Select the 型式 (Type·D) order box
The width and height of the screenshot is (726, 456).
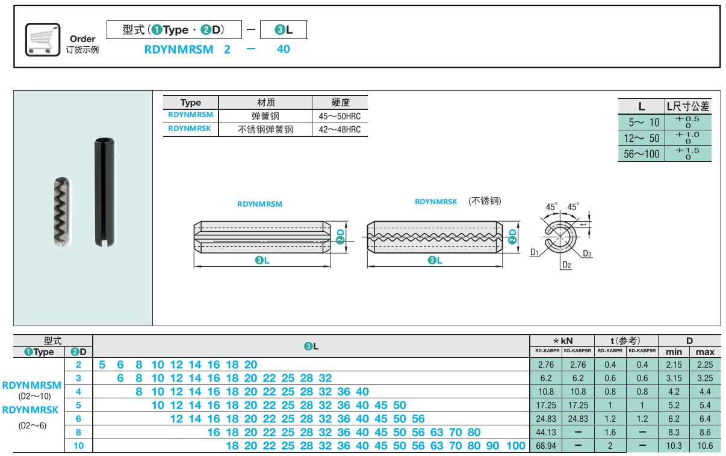click(174, 29)
